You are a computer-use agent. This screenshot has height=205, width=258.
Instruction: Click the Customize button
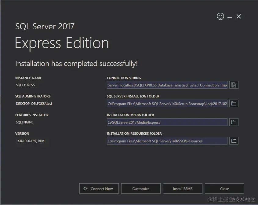click(x=141, y=189)
